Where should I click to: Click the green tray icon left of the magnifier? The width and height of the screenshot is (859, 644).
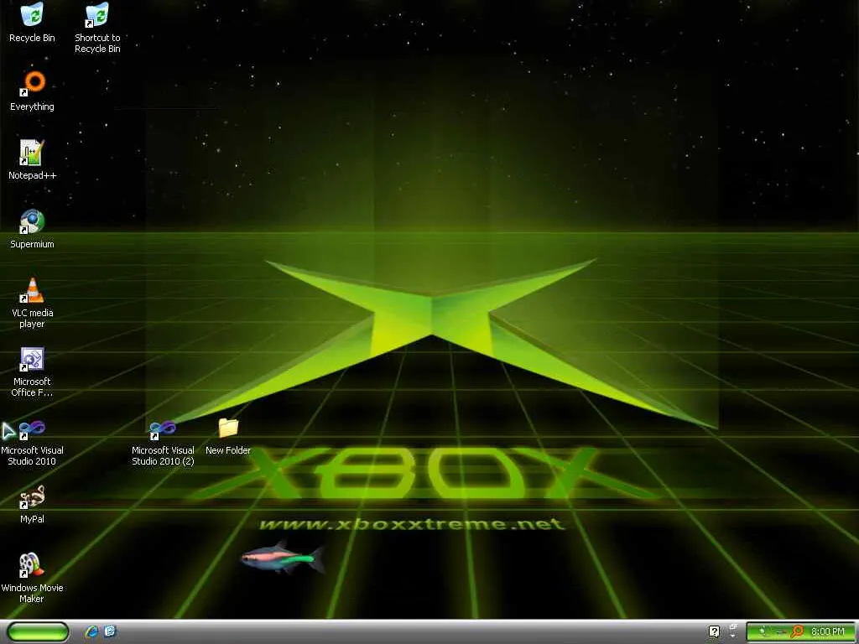(763, 631)
